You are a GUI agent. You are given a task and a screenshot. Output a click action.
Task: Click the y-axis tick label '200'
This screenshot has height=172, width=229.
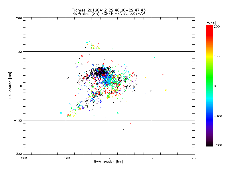[x=19, y=18]
